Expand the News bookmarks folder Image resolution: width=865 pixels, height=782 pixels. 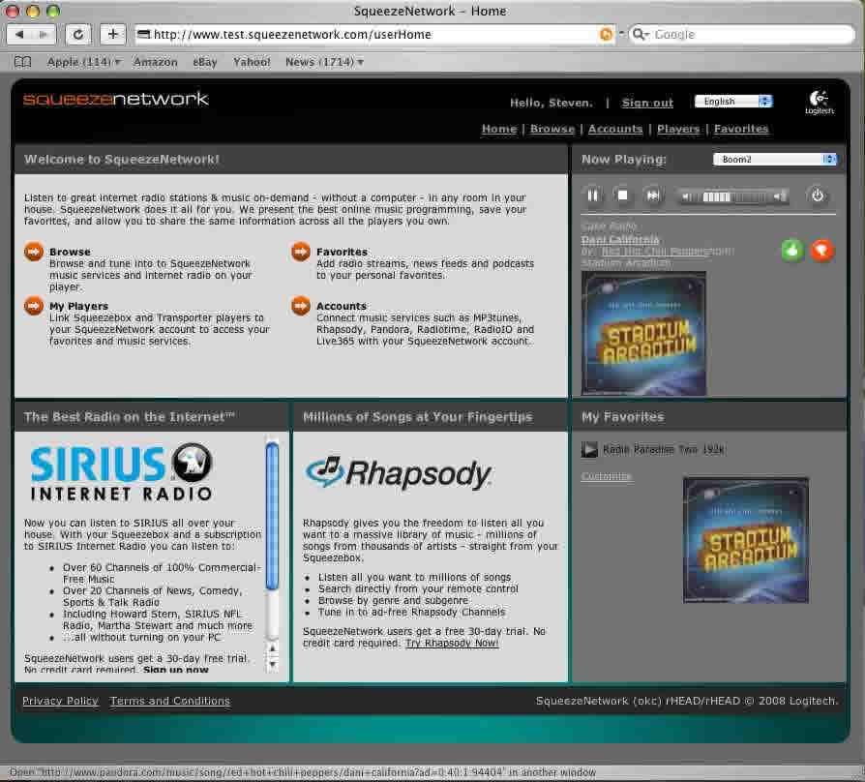(324, 62)
